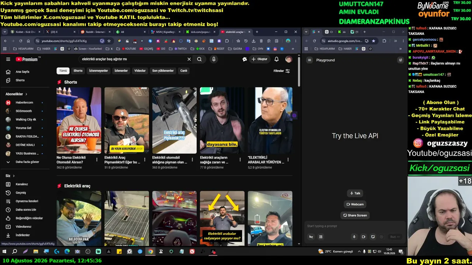Image resolution: width=472 pixels, height=265 pixels.
Task: Open AI Studio run settings panel
Action: pyautogui.click(x=400, y=60)
